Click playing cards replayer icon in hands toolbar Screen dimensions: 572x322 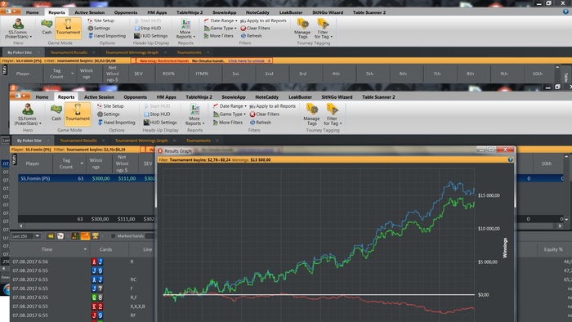point(60,236)
